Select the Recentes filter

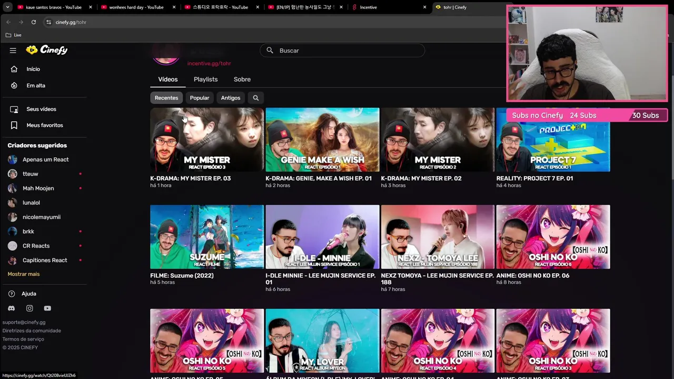(x=166, y=98)
